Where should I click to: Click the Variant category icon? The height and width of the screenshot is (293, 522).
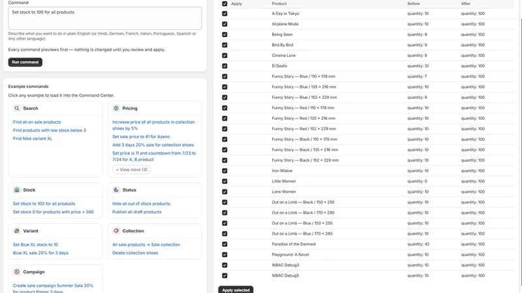click(x=17, y=231)
